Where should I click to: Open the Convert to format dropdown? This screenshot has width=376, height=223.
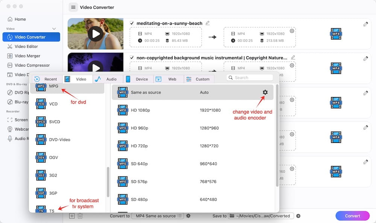(158, 216)
